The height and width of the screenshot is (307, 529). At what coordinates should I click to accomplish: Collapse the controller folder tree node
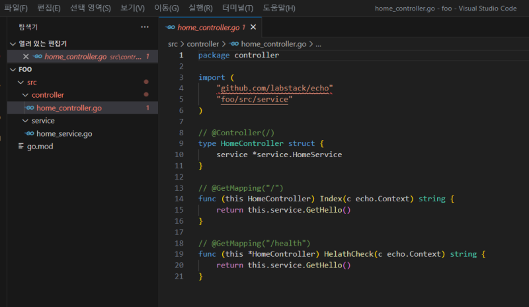tap(26, 95)
